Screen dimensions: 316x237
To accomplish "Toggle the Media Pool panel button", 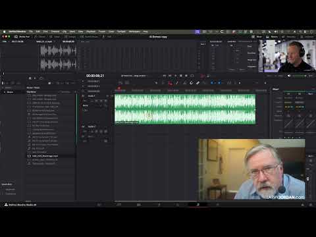I will click(x=22, y=37).
